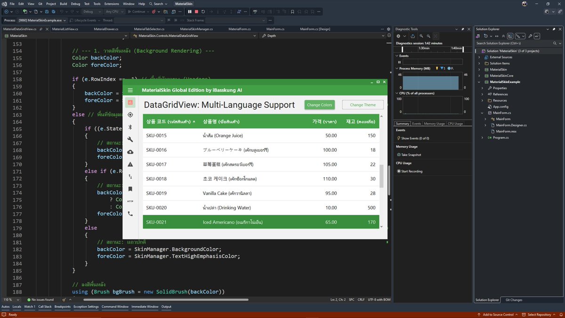Click the data grid vertical scrollbar thumb
This screenshot has height=318, width=565.
(x=382, y=177)
